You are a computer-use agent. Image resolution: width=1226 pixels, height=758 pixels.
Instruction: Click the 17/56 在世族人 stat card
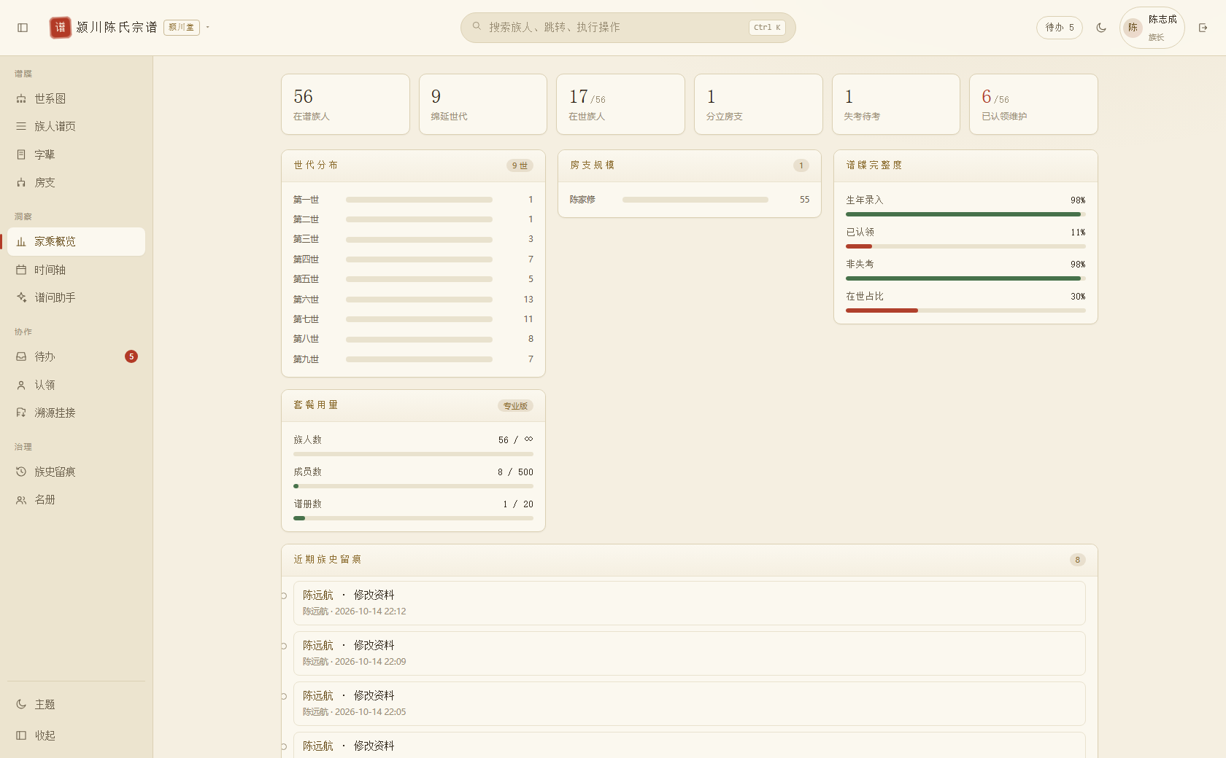620,104
